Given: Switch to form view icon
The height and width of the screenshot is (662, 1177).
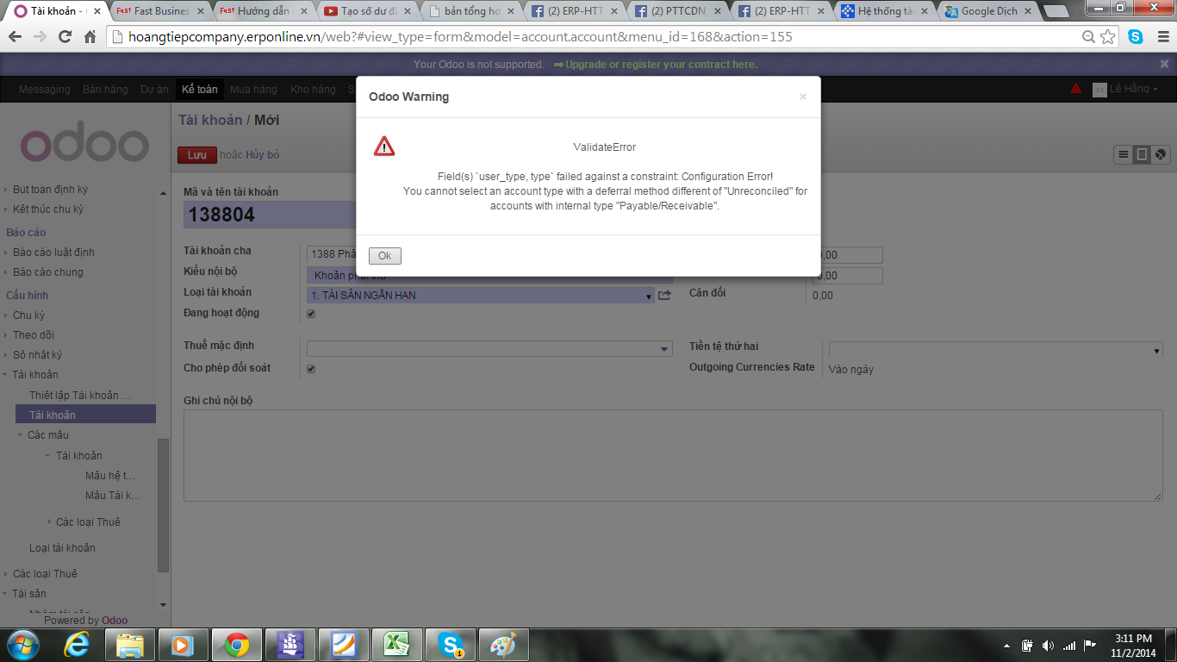Looking at the screenshot, I should pos(1142,155).
